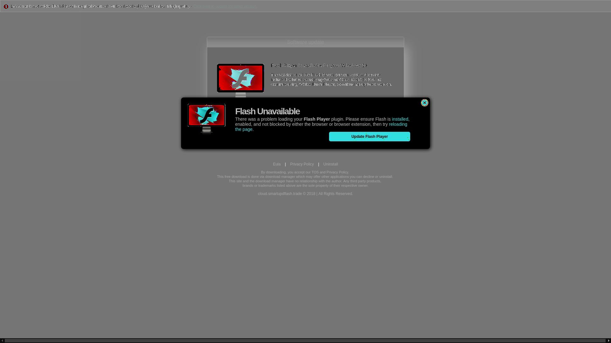Click 'By downloading, you accept our TOS' text
The height and width of the screenshot is (343, 611).
click(x=290, y=172)
